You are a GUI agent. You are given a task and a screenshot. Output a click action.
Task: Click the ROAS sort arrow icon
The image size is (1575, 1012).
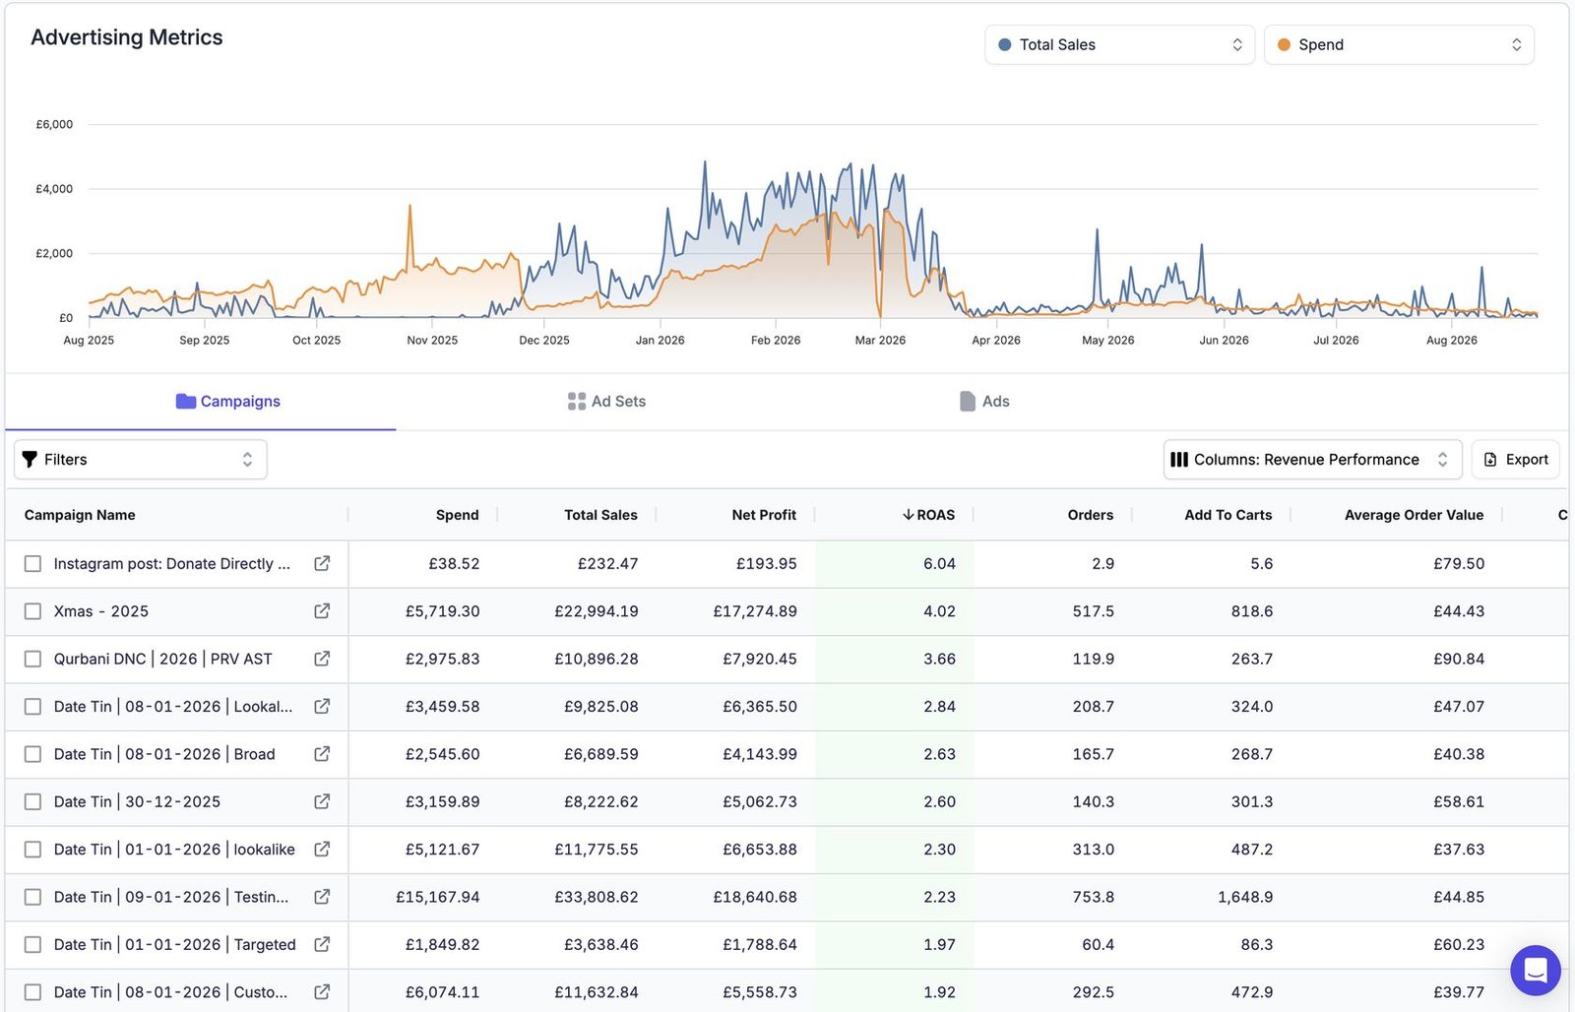click(908, 515)
